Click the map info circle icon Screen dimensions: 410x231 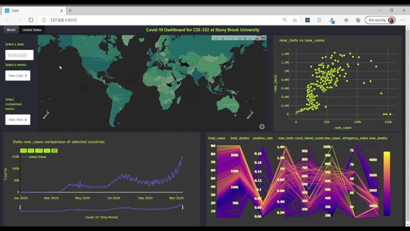point(262,127)
